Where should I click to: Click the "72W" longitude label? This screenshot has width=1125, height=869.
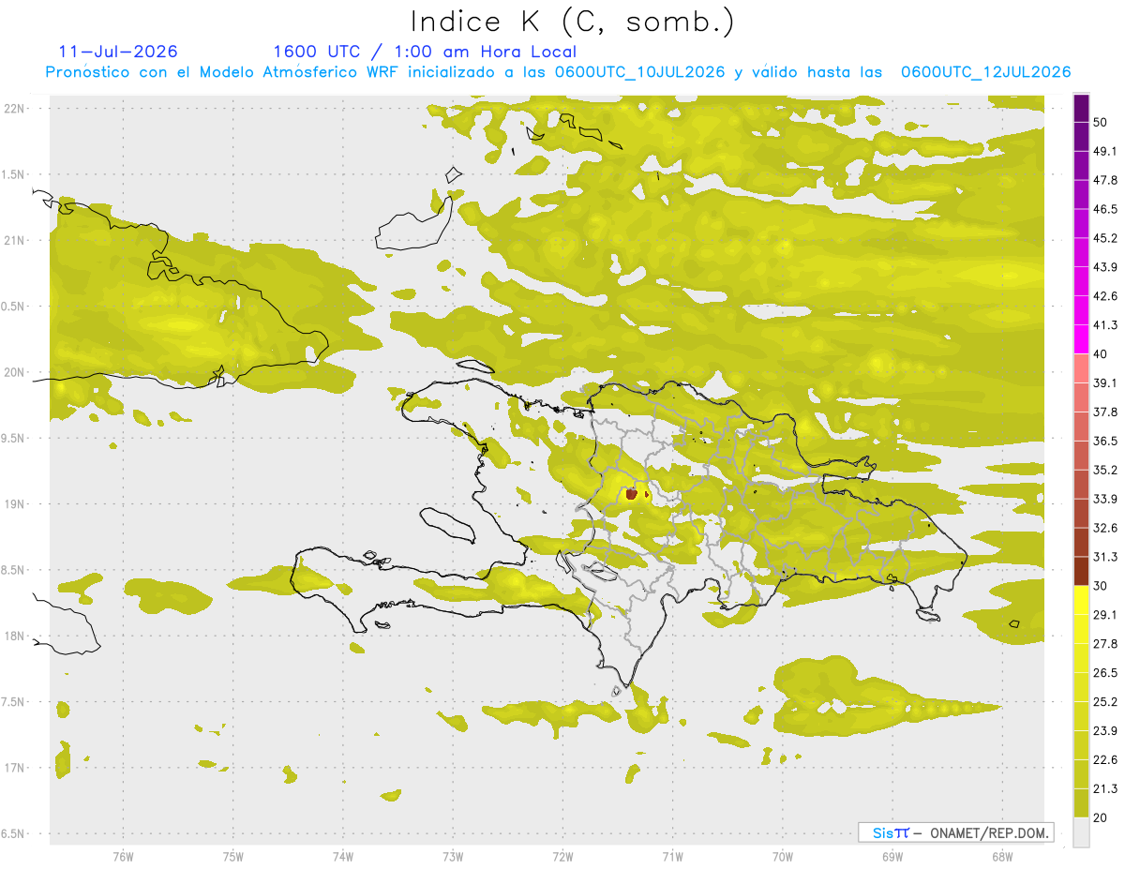[x=562, y=857]
